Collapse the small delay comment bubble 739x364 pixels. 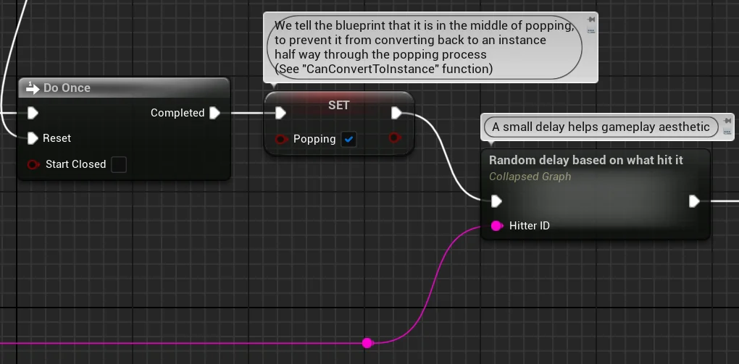click(x=727, y=132)
